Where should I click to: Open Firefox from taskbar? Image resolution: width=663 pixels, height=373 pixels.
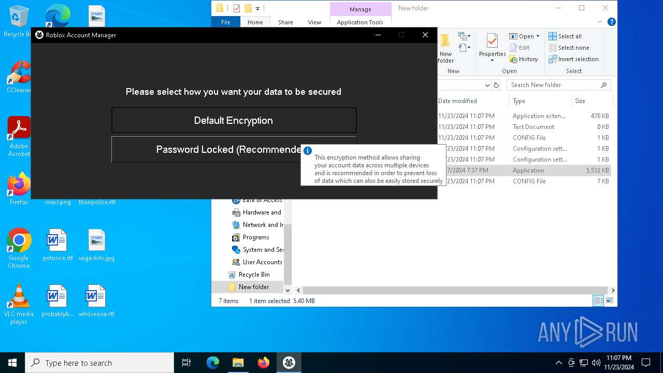pyautogui.click(x=263, y=363)
